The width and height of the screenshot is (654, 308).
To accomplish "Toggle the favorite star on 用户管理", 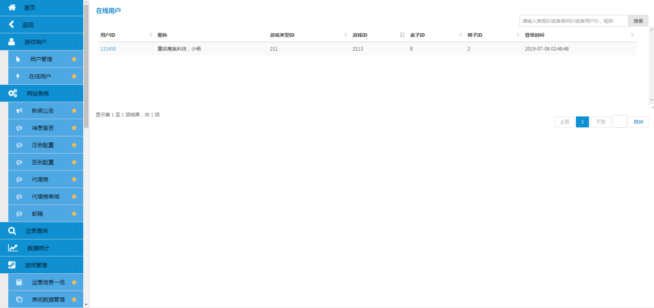I will 74,59.
